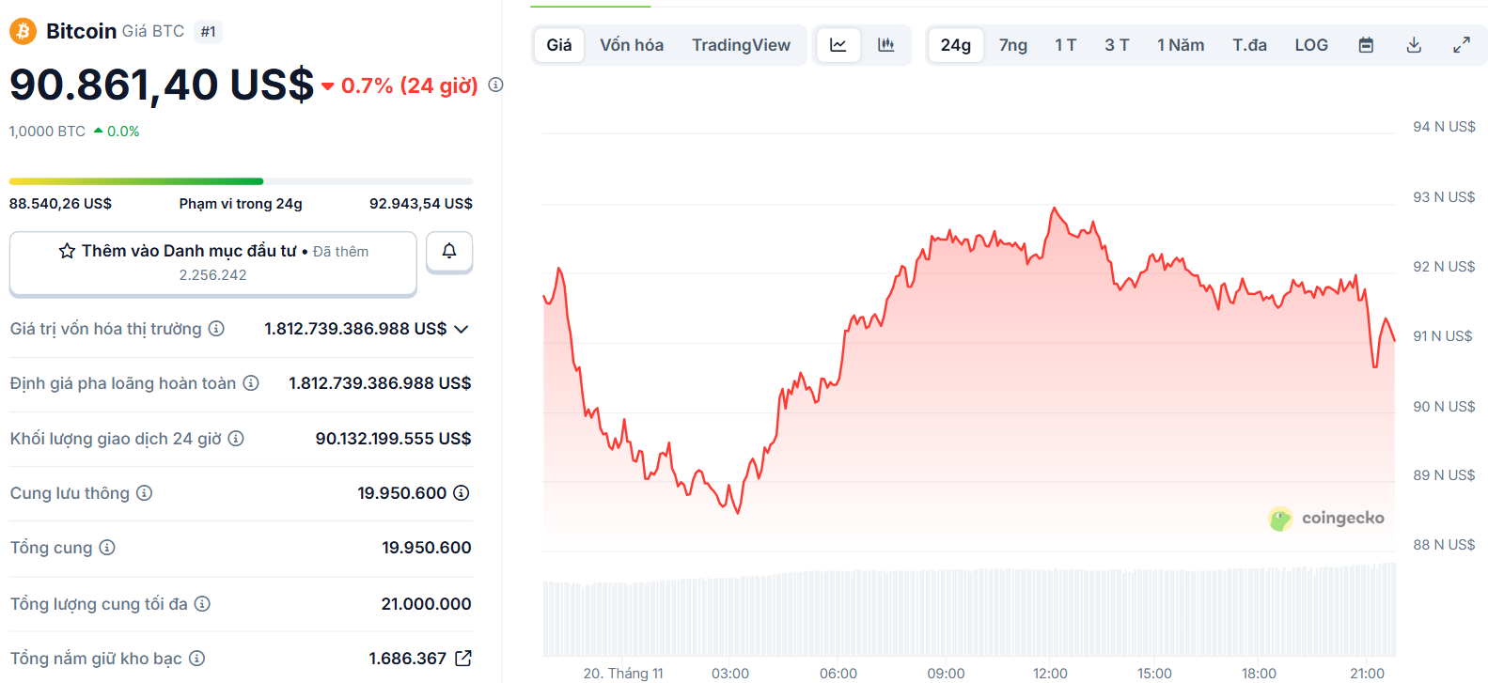Screen dimensions: 1488x683
Task: Open the TradingView tab
Action: pyautogui.click(x=742, y=44)
